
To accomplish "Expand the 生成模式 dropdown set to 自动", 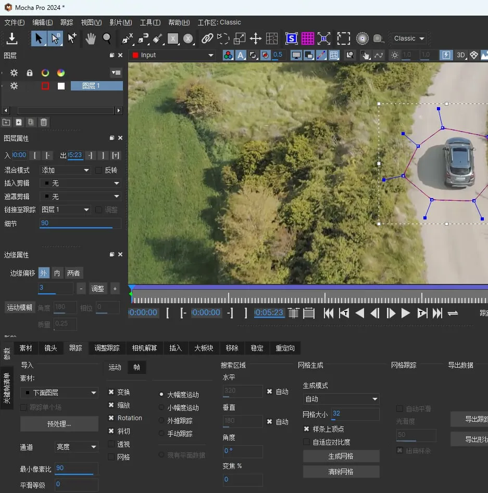I will (x=341, y=399).
